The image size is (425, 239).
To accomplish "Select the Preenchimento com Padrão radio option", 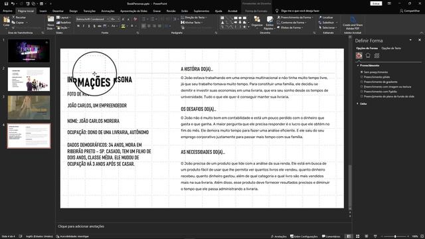I will [361, 92].
